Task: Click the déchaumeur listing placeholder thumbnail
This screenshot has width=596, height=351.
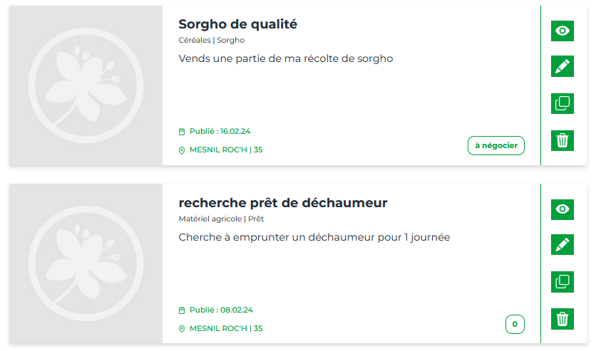Action: [x=86, y=263]
